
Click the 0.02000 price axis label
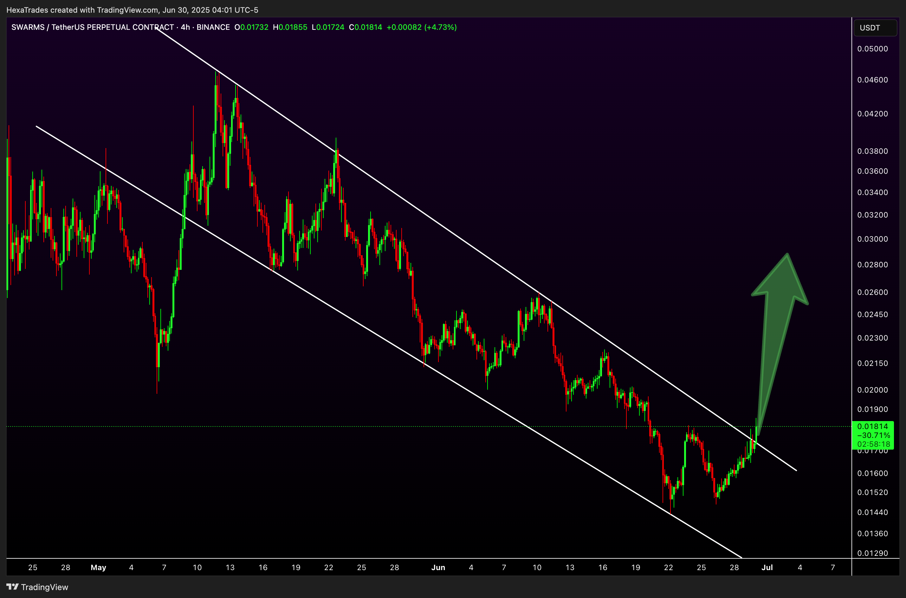(x=872, y=390)
